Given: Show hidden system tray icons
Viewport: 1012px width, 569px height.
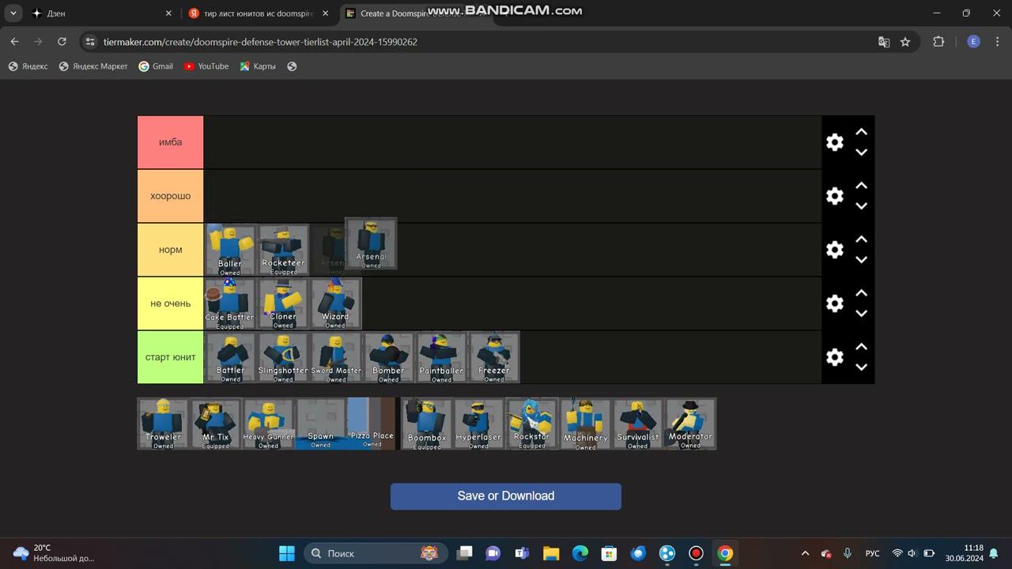Looking at the screenshot, I should click(805, 553).
